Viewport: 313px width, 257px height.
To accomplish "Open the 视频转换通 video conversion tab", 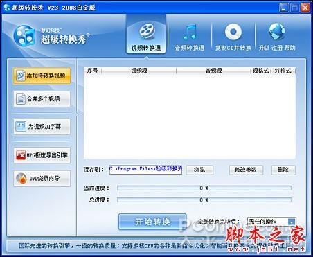I will (x=146, y=34).
